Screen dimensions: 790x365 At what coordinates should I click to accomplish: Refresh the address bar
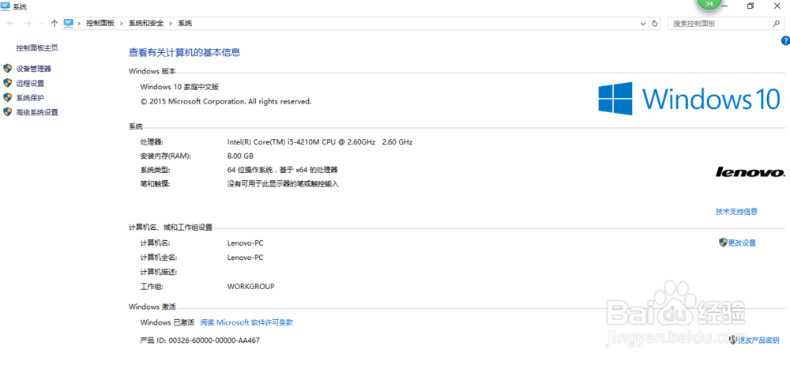(x=654, y=23)
